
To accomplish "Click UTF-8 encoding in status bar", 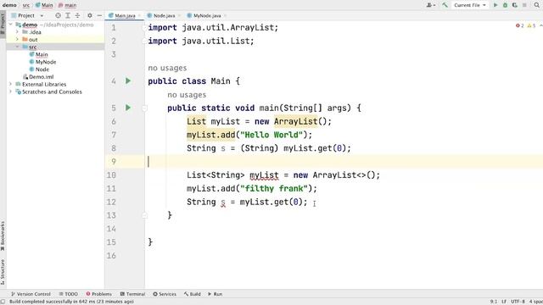I will tap(518, 302).
